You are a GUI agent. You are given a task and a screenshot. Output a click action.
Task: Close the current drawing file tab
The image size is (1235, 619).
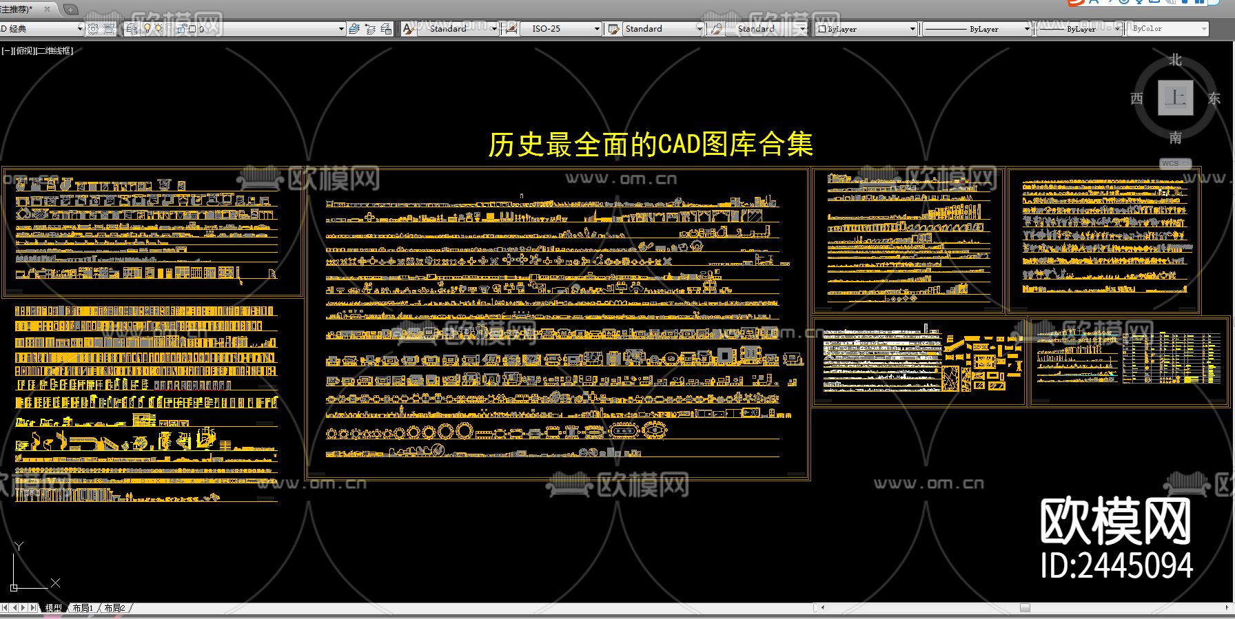tap(47, 10)
